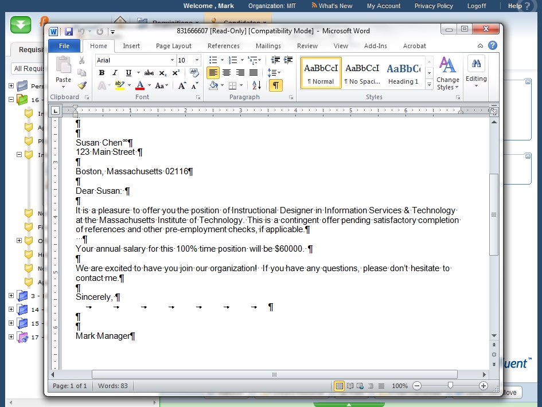Click the Save icon in quick access toolbar
The height and width of the screenshot is (407, 542).
(69, 32)
